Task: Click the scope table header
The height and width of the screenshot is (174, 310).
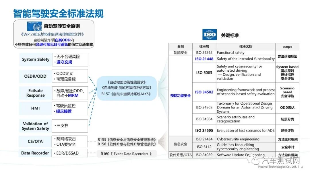Action: click(x=287, y=47)
